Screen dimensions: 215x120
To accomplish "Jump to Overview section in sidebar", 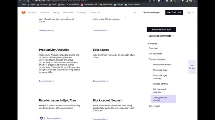I will (x=153, y=48).
